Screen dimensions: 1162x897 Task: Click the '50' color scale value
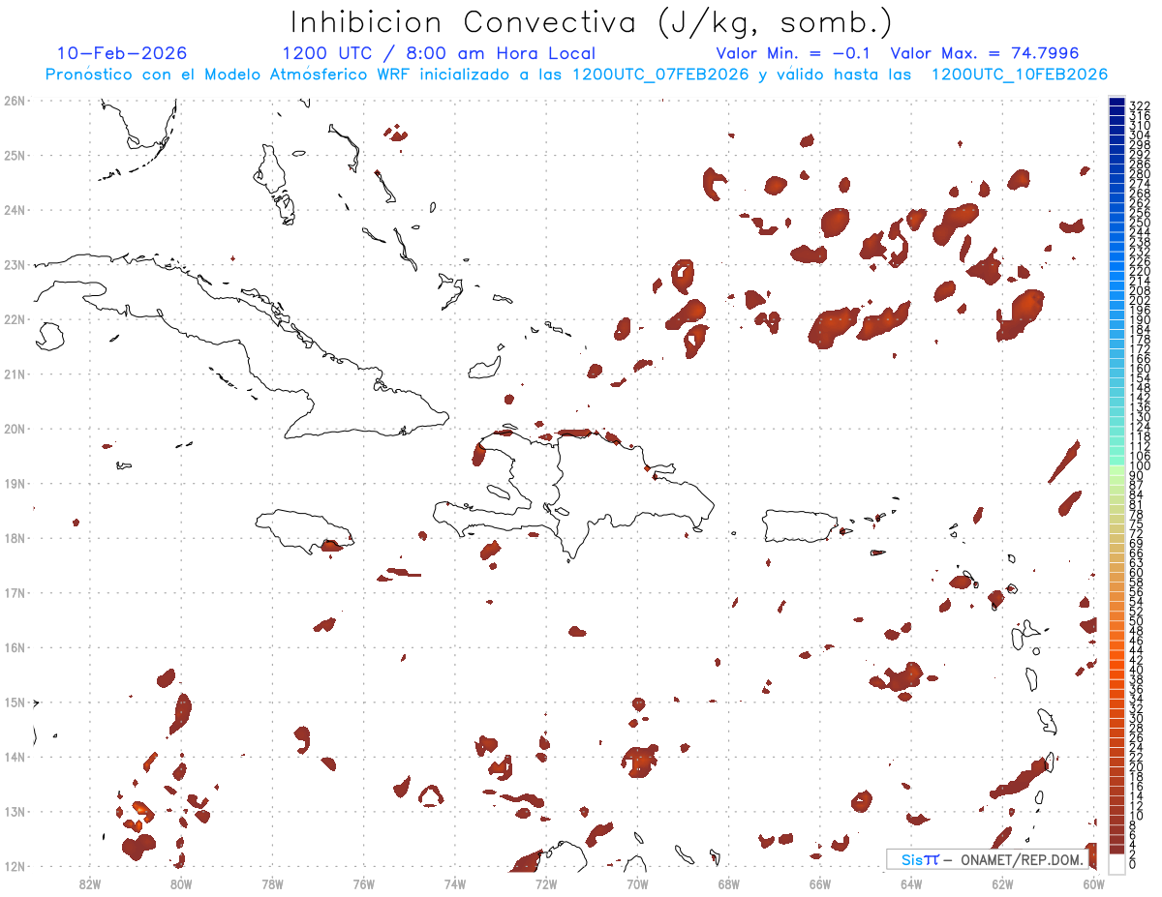click(1137, 621)
